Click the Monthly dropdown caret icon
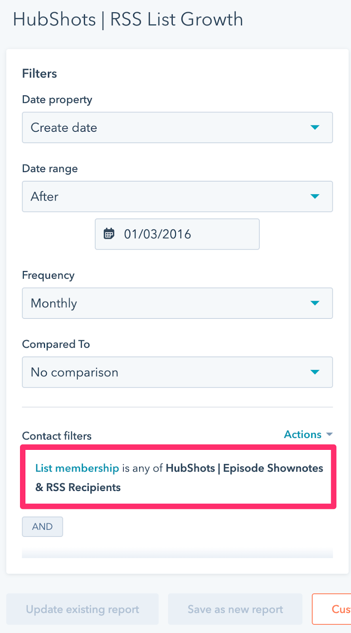The width and height of the screenshot is (351, 633). tap(315, 303)
